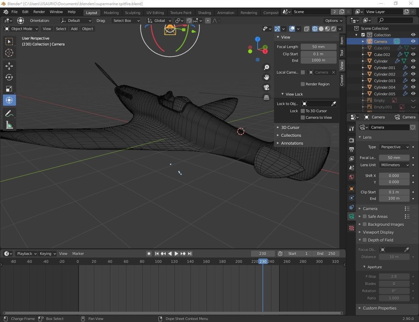Open the Render properties tab icon

click(x=352, y=140)
